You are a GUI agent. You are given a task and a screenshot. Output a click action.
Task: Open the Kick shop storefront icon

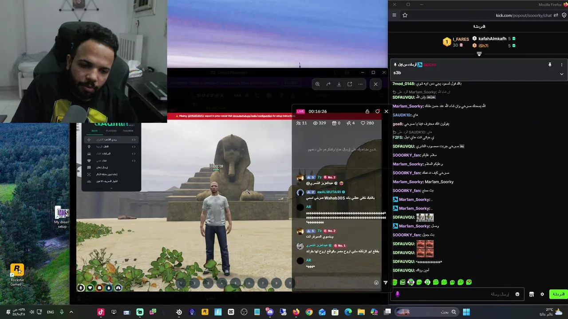[531, 294]
